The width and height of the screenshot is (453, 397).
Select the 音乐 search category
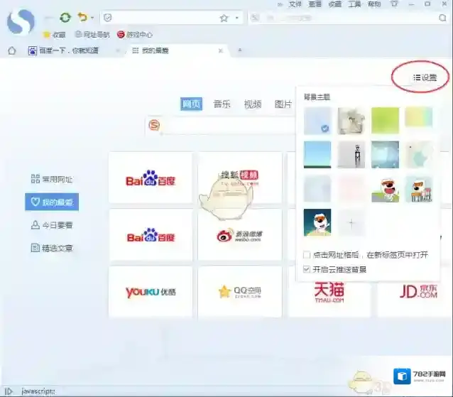[222, 104]
